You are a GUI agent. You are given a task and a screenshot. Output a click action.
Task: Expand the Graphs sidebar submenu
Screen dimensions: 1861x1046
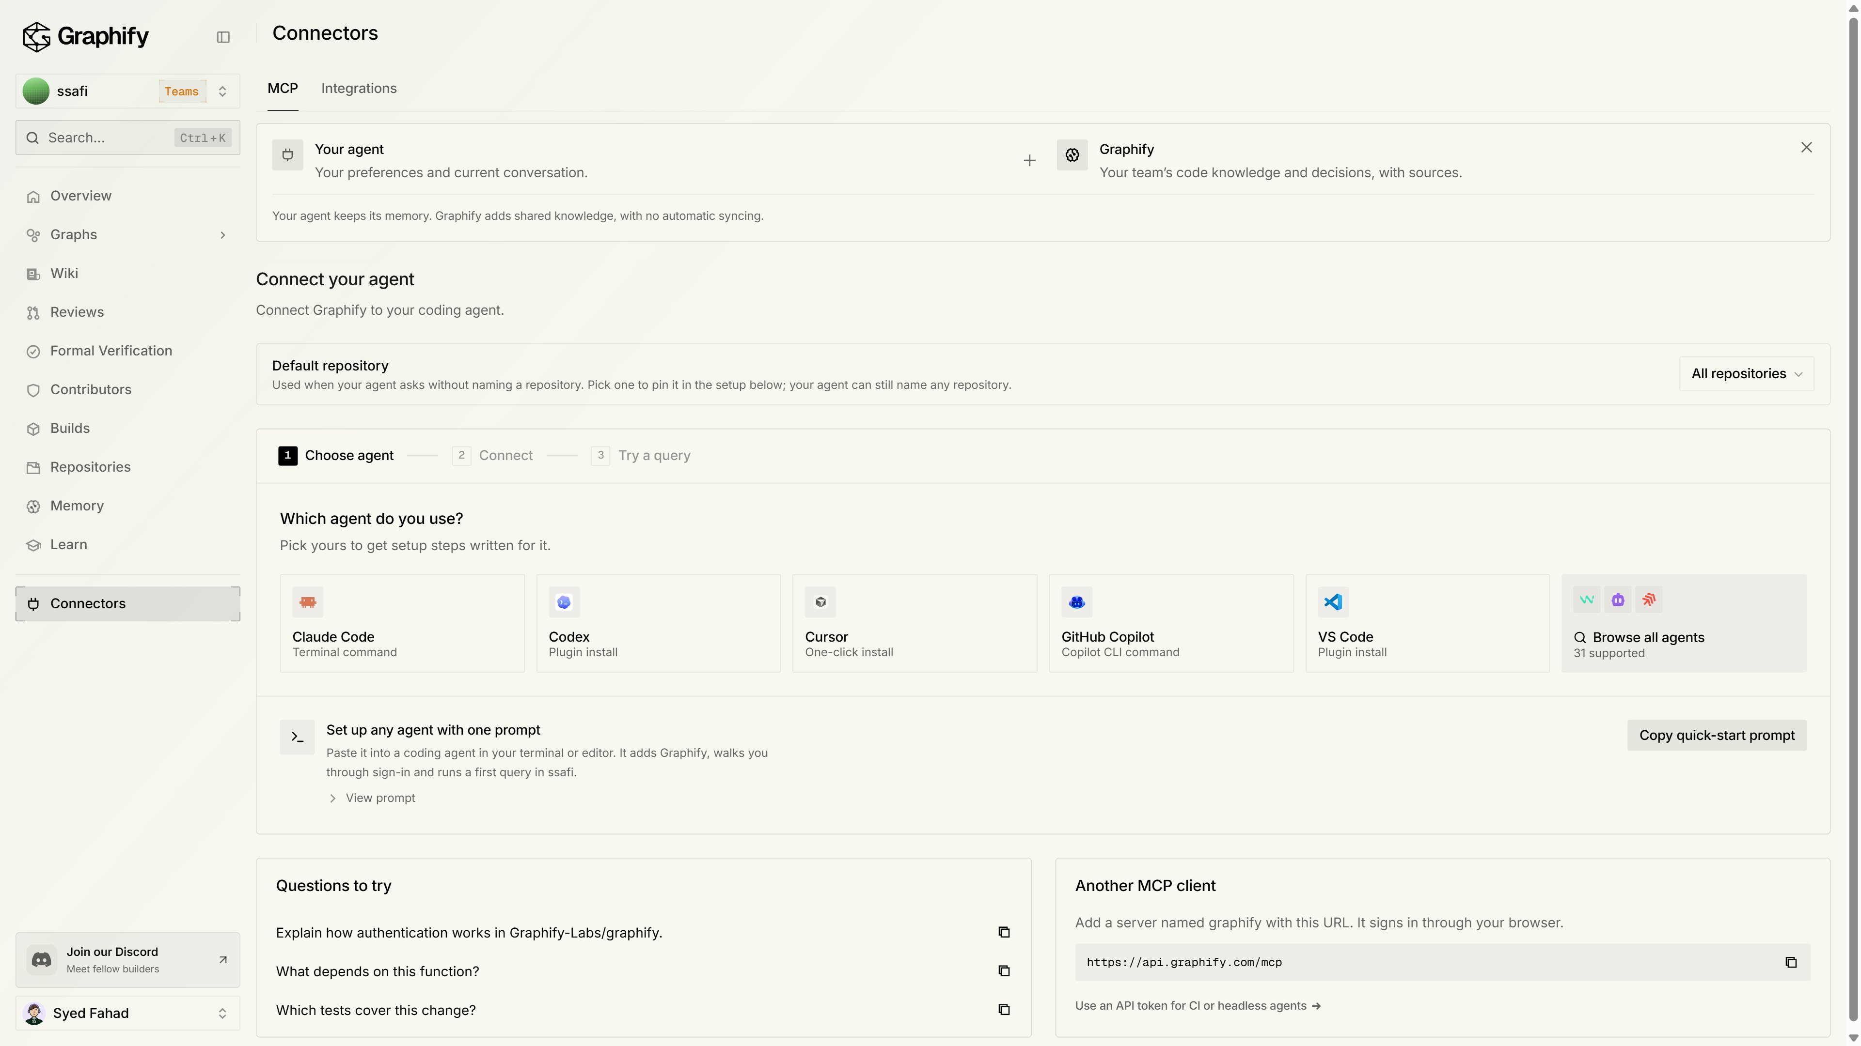pyautogui.click(x=222, y=234)
